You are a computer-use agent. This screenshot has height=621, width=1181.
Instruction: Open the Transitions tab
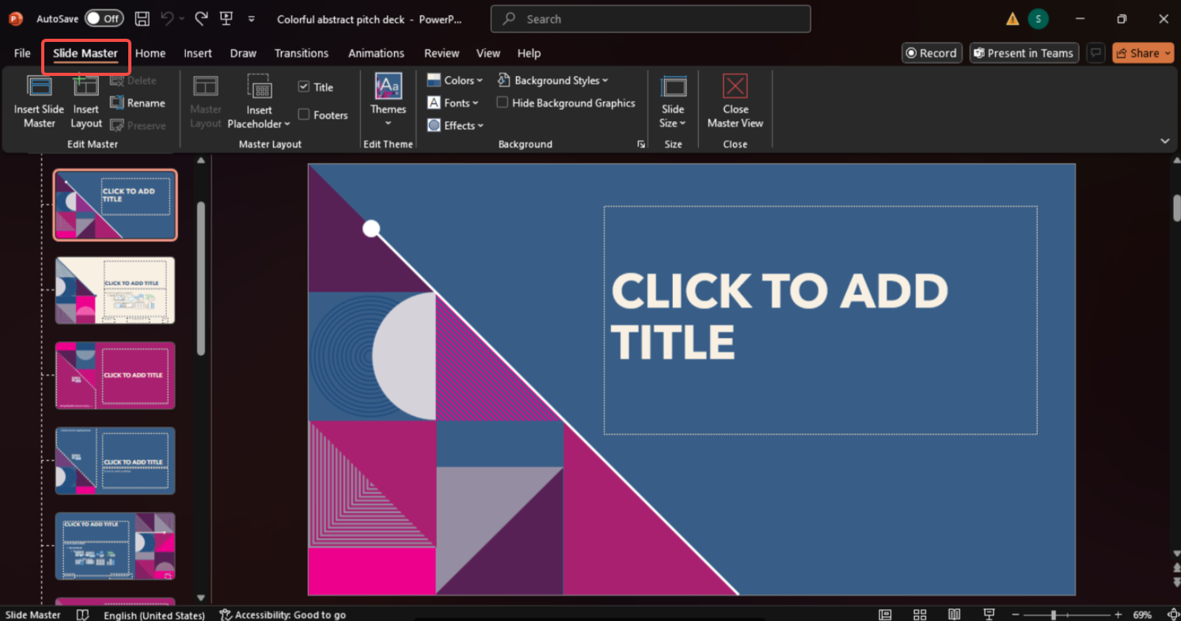(x=302, y=53)
